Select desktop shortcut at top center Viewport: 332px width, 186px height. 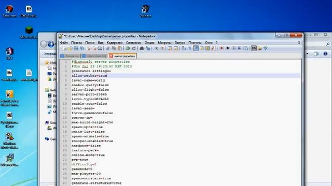(146, 11)
